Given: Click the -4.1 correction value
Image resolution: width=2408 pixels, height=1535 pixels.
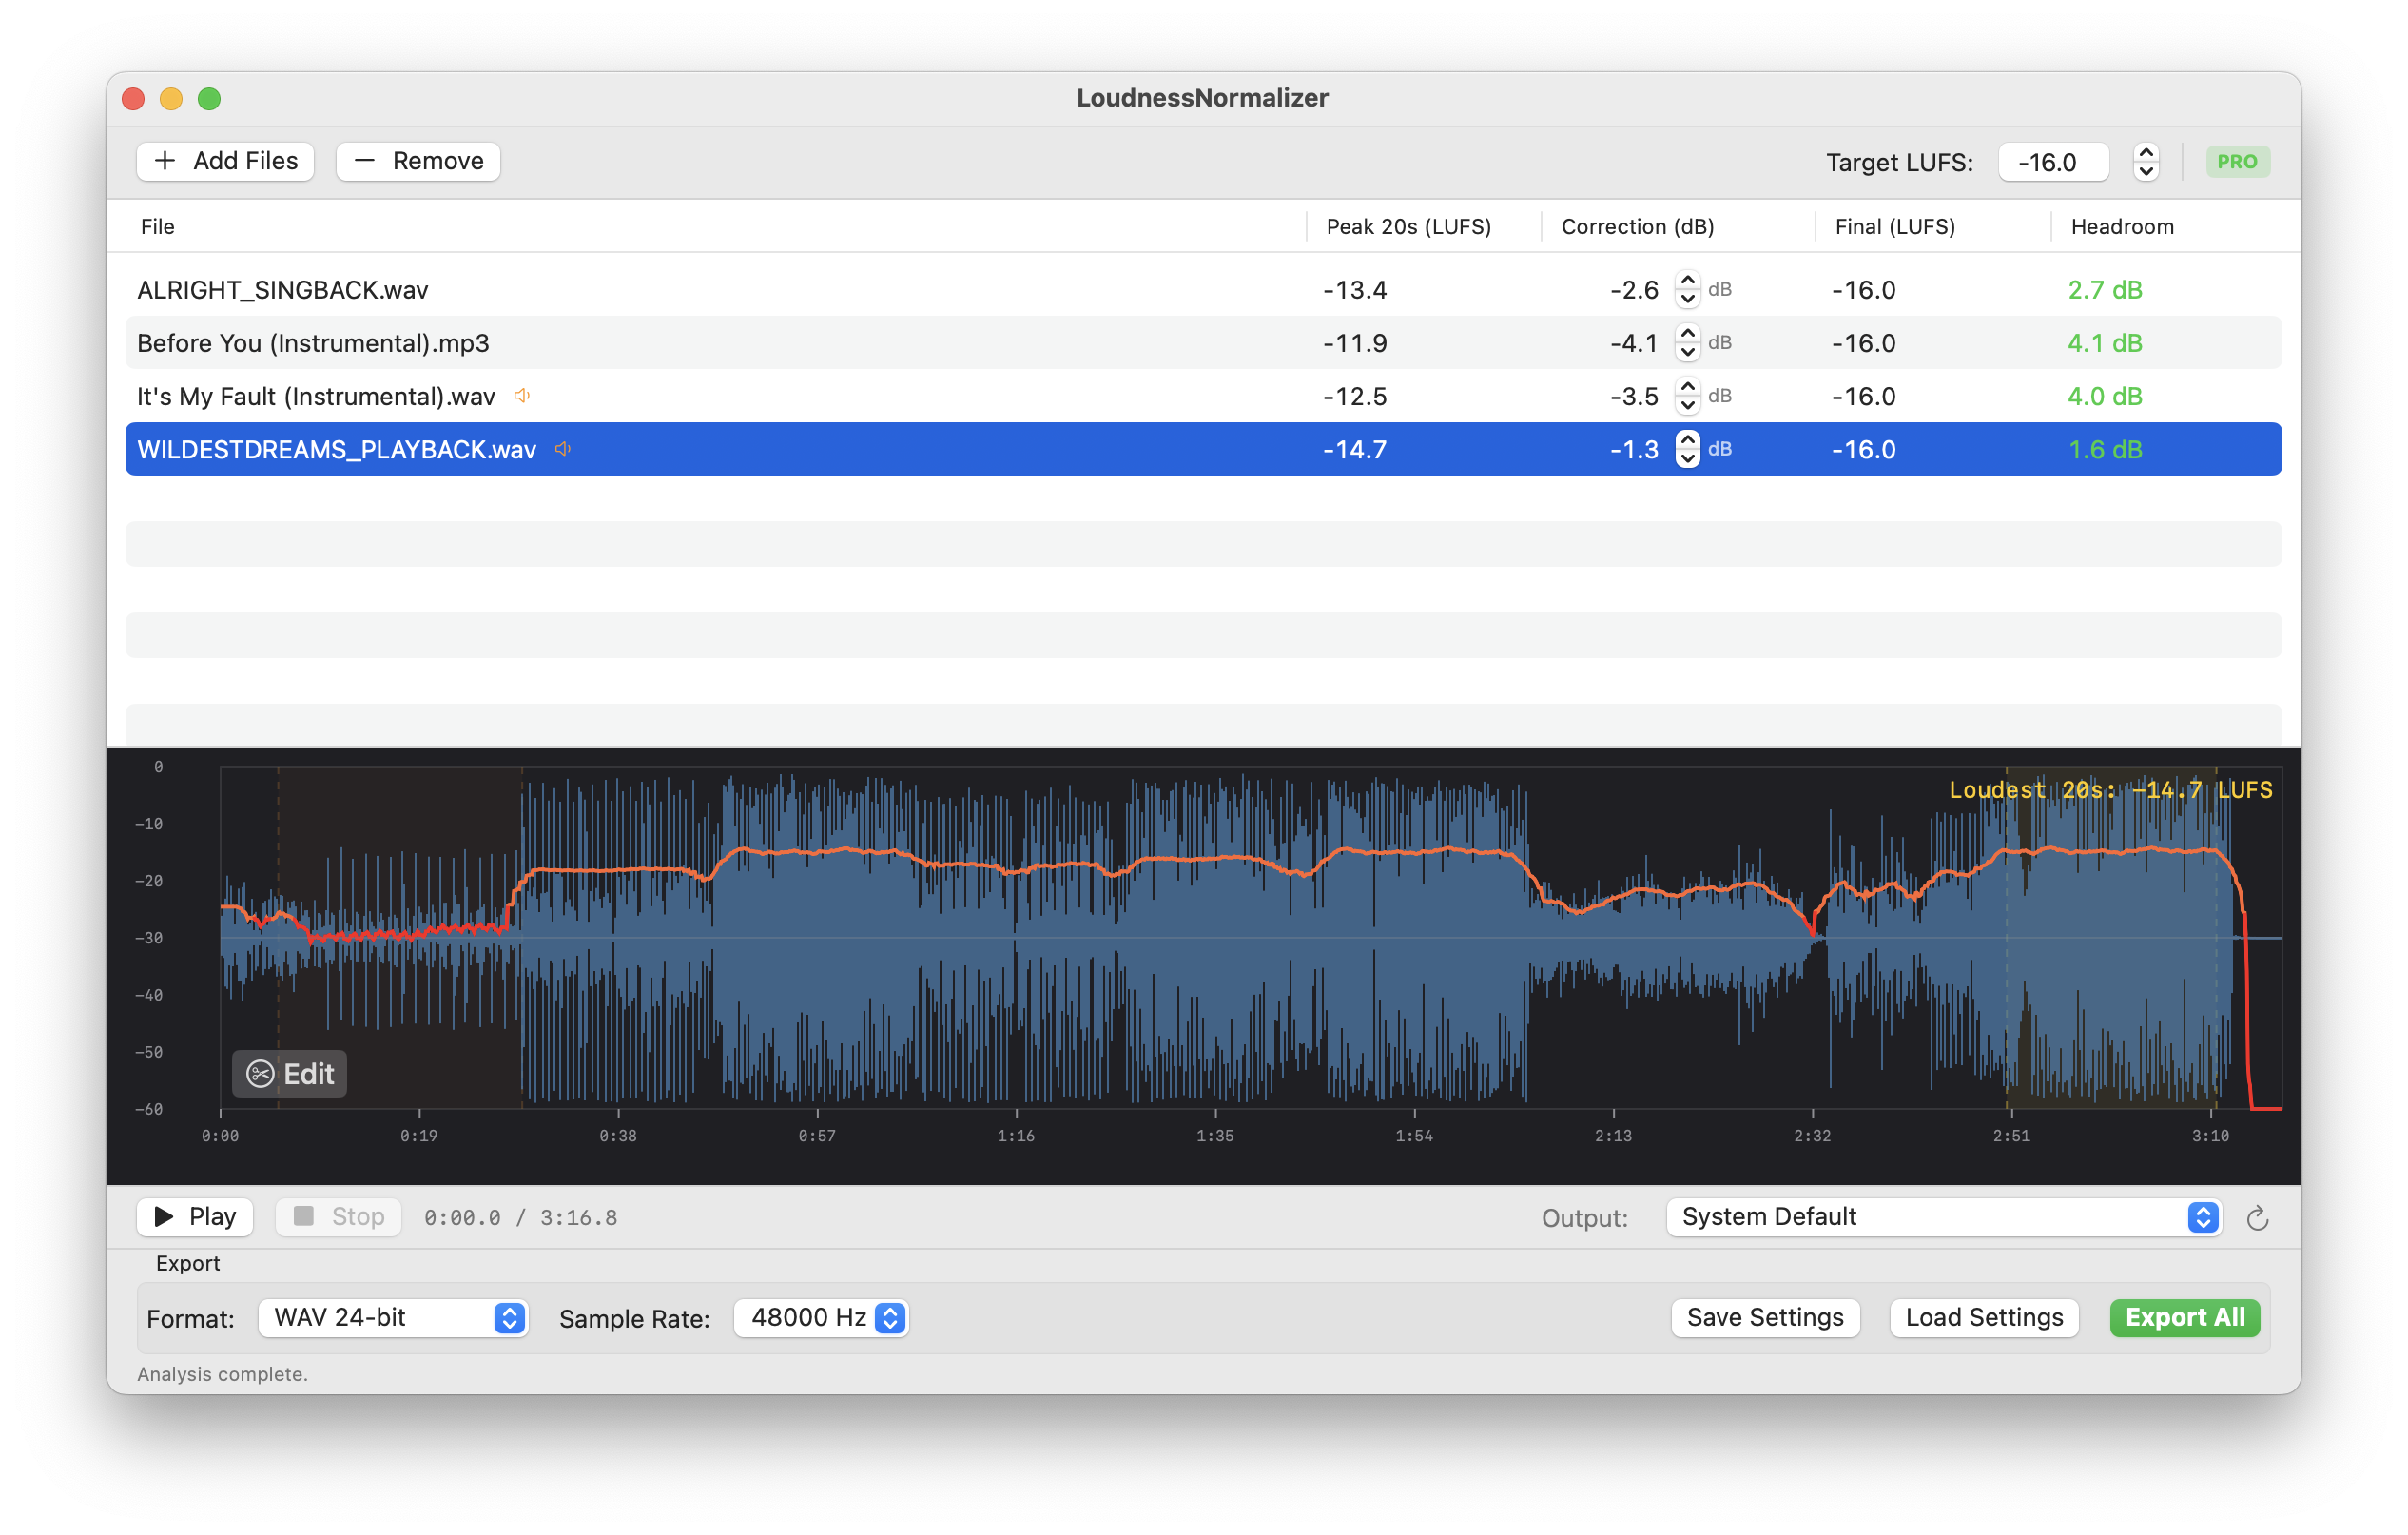Looking at the screenshot, I should 1634,343.
